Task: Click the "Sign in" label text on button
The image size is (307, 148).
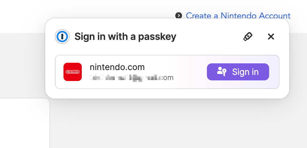Action: coord(245,72)
